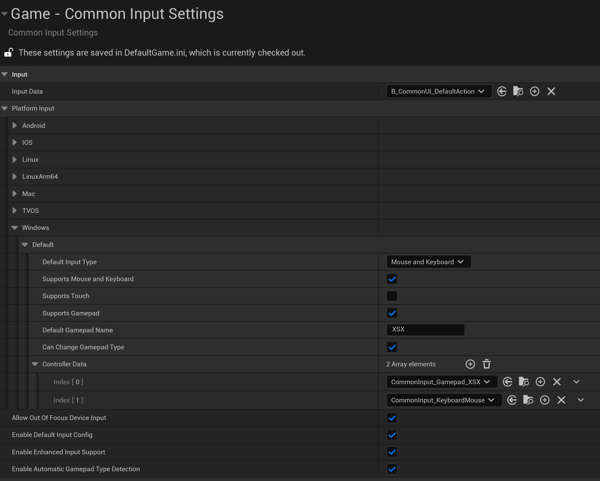This screenshot has height=481, width=600.
Task: Expand the Mac platform row
Action: tap(14, 194)
